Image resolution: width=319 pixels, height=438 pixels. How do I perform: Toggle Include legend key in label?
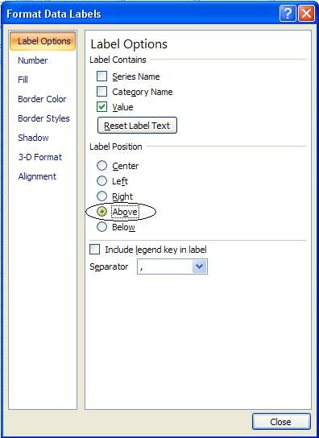click(x=94, y=249)
